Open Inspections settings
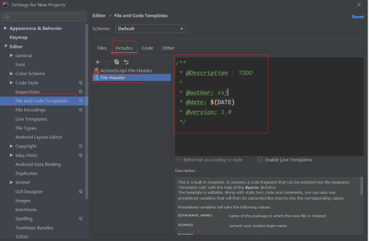Image resolution: width=369 pixels, height=241 pixels. pos(27,92)
